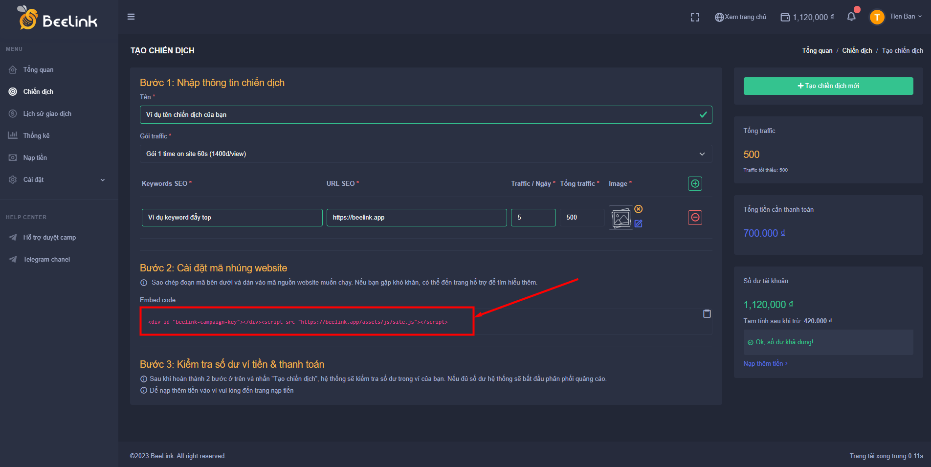Click ©2023 BeeLink footer text
The image size is (931, 467).
178,456
